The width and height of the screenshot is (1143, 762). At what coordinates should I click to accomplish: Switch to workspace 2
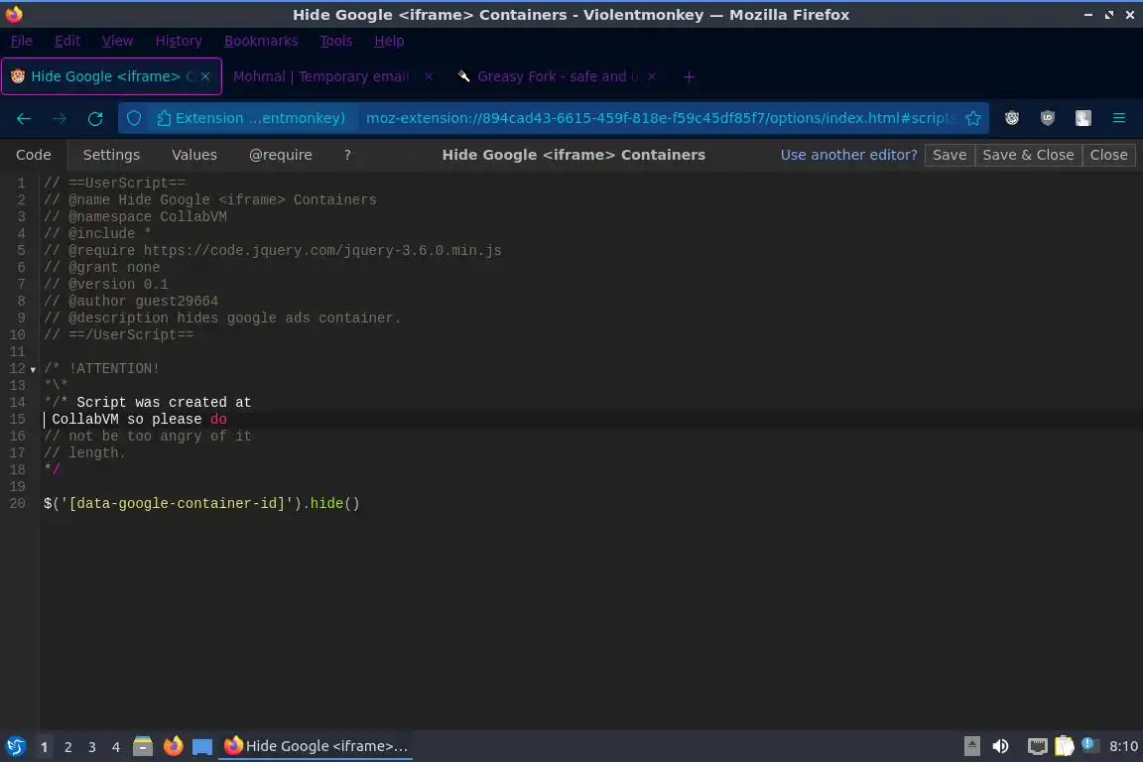67,747
